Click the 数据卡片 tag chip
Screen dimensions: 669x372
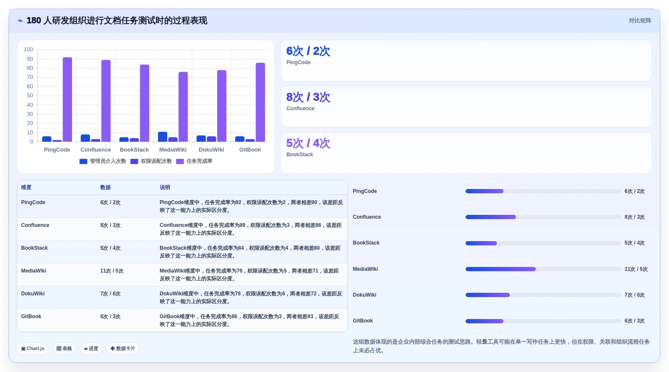click(123, 349)
